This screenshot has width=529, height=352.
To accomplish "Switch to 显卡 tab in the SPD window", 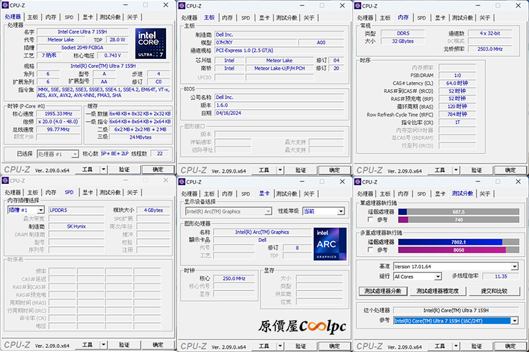I will coord(88,193).
